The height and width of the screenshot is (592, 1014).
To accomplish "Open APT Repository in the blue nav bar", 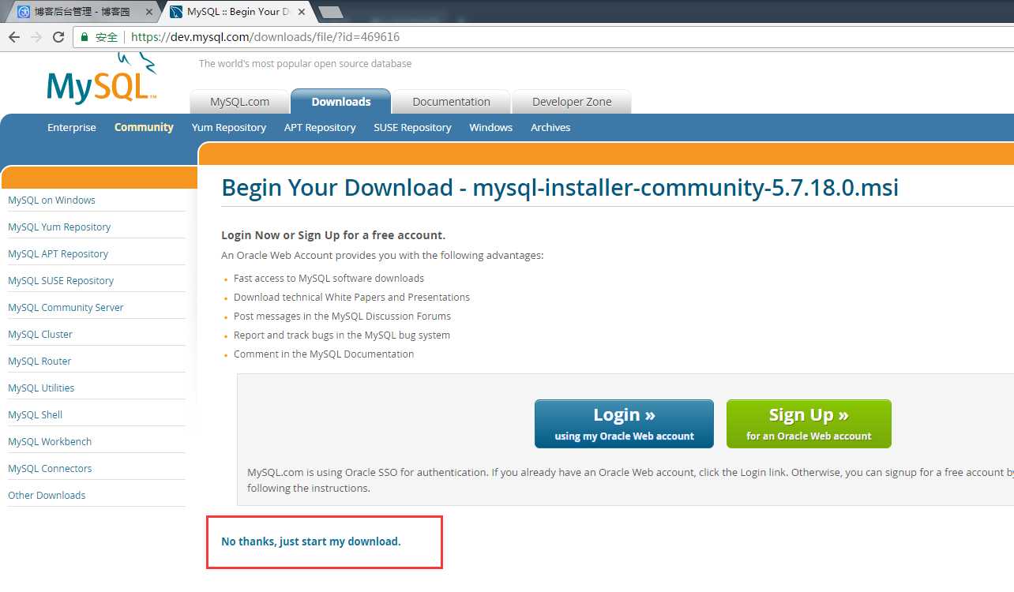I will [320, 127].
